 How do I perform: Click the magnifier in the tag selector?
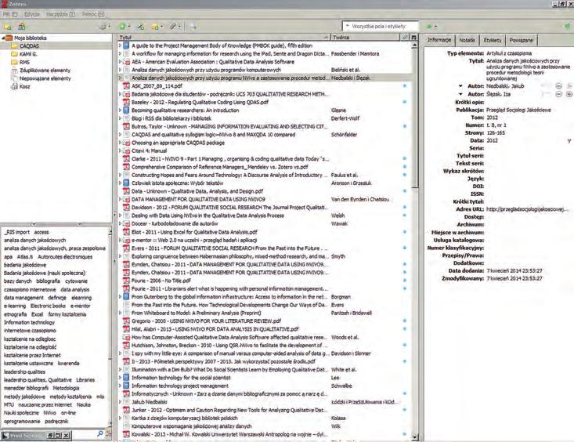[x=100, y=434]
